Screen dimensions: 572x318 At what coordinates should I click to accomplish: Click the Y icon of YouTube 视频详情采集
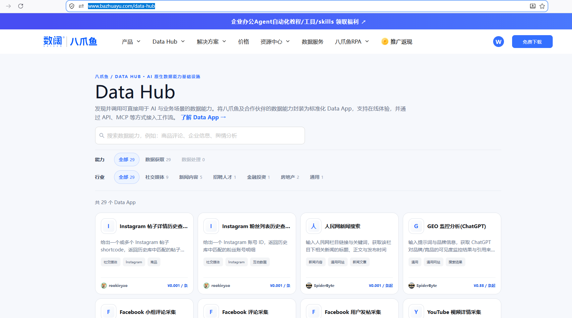[416, 312]
